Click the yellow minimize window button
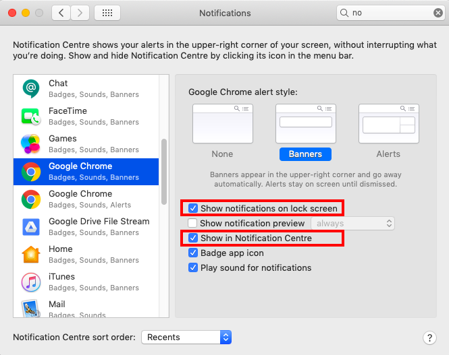 coord(26,13)
